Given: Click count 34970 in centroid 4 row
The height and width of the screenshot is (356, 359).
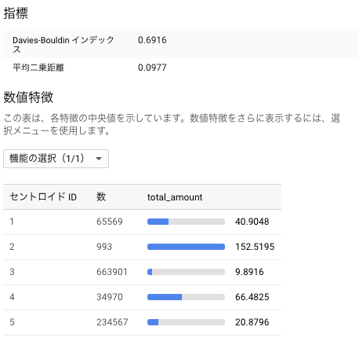Looking at the screenshot, I should (x=110, y=297).
